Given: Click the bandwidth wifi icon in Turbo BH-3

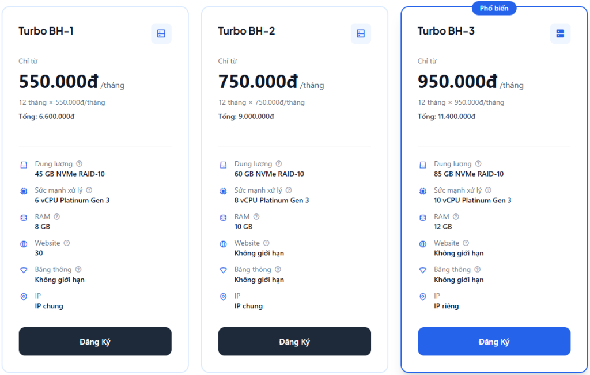Looking at the screenshot, I should point(423,270).
